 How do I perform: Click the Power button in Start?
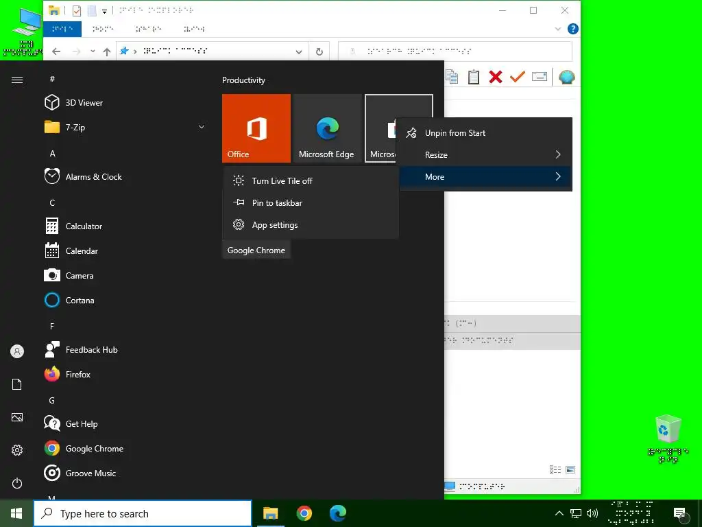click(x=17, y=483)
